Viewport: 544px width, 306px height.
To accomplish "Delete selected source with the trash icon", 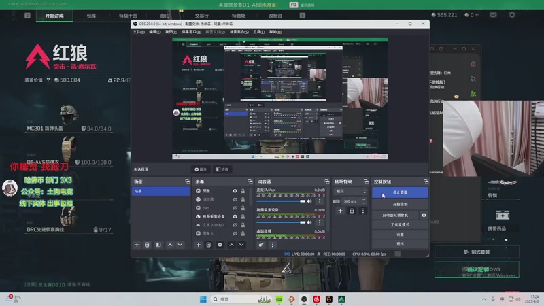I will pos(208,245).
